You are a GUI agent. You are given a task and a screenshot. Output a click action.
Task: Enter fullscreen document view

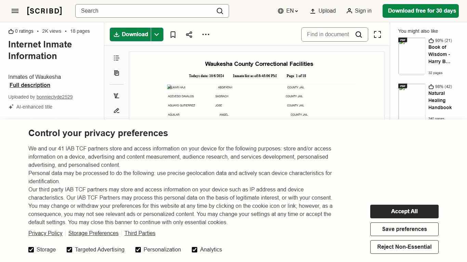(377, 34)
